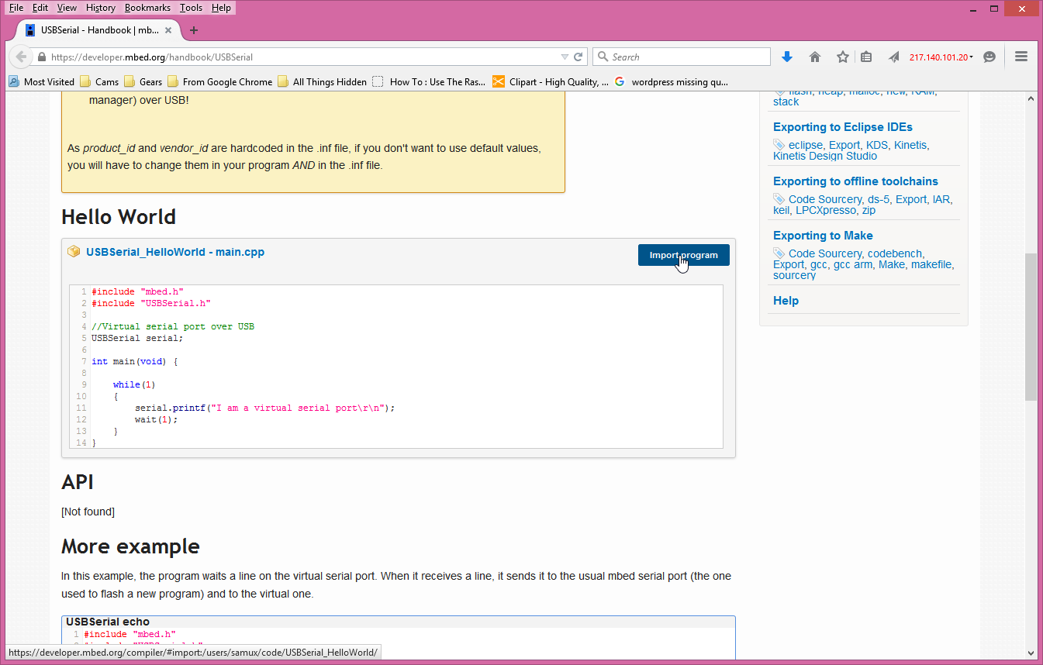
Task: Open the Cams bookmark folder
Action: pos(100,81)
